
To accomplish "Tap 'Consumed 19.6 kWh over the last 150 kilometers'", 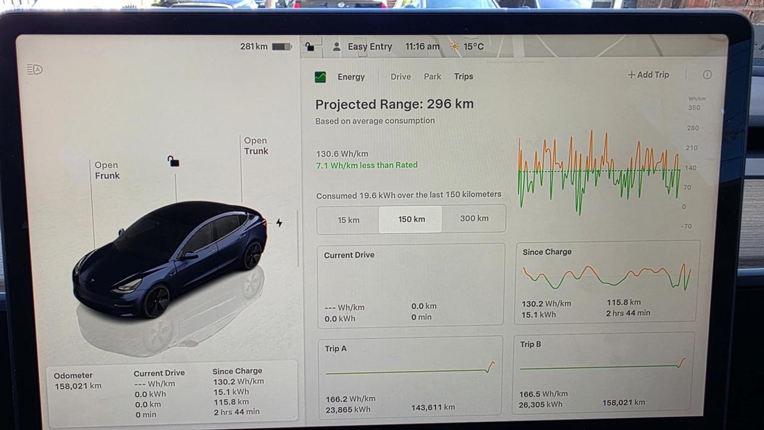I will (409, 195).
